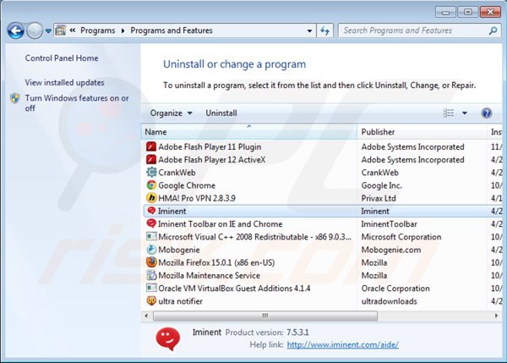Image resolution: width=507 pixels, height=363 pixels.
Task: Open the help question mark button
Action: pyautogui.click(x=487, y=113)
